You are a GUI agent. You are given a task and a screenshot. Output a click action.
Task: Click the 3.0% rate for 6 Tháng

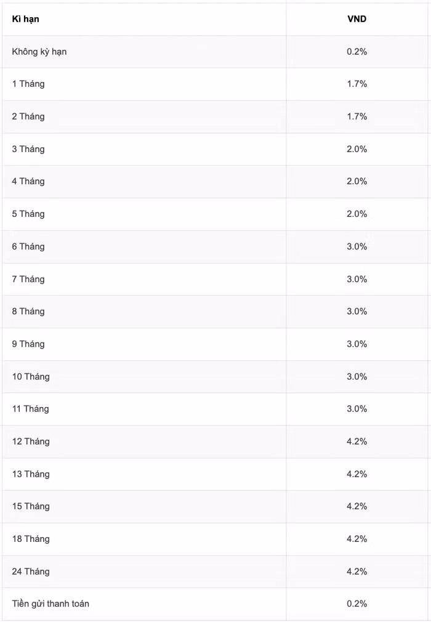[356, 246]
